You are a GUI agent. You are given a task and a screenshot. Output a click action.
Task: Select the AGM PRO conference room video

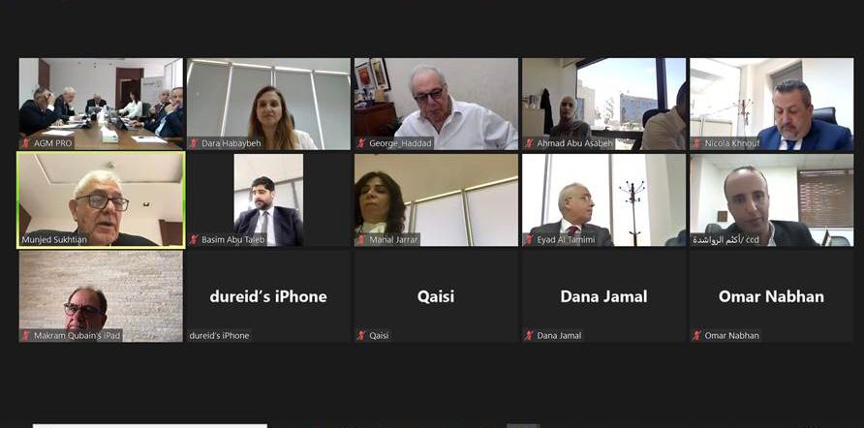[x=101, y=105]
